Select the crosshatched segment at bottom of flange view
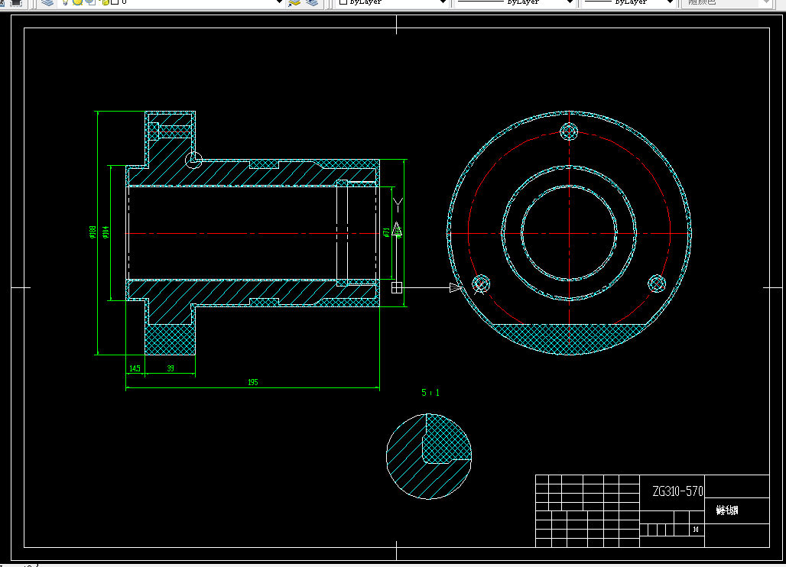The height and width of the screenshot is (567, 786). (x=569, y=339)
